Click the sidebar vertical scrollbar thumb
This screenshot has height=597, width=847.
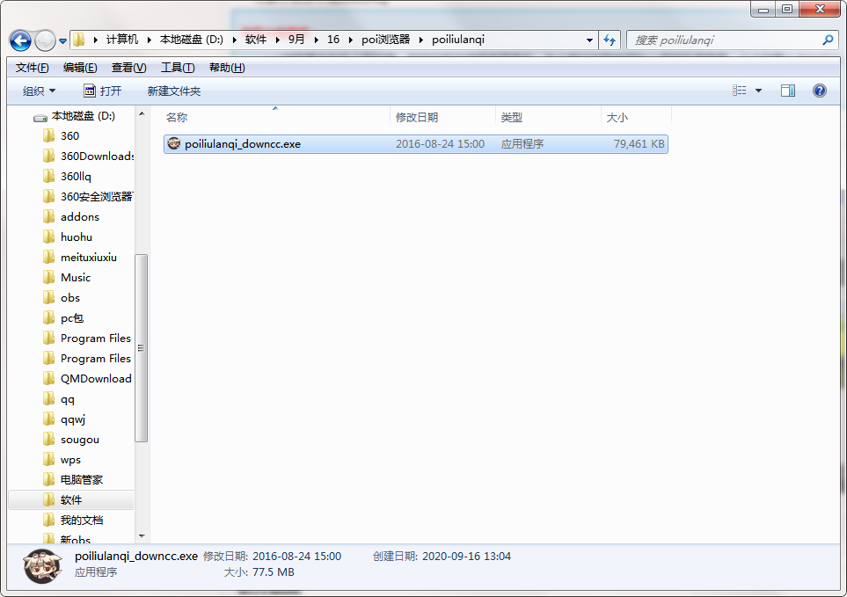(x=141, y=347)
